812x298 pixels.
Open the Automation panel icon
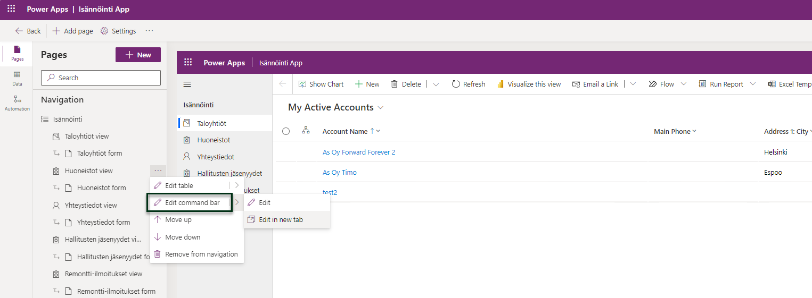[x=18, y=103]
